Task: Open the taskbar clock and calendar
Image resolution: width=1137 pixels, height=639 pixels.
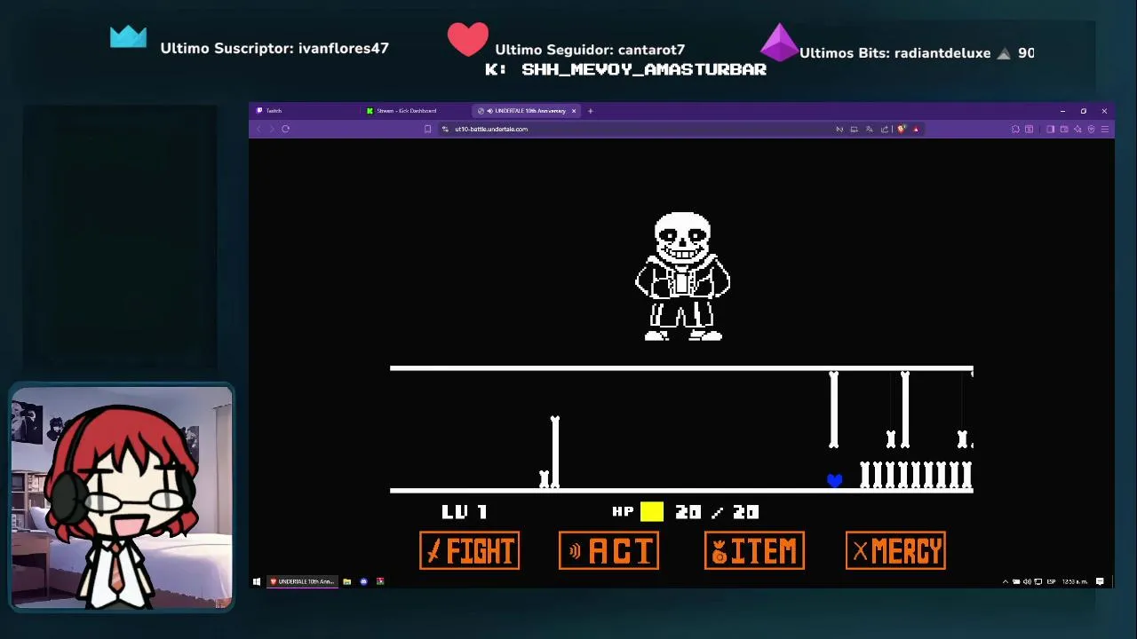Action: click(x=1075, y=581)
